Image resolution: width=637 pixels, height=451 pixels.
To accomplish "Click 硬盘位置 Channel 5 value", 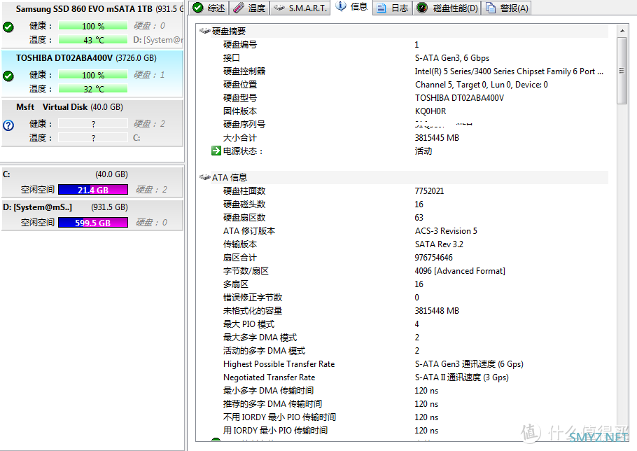I will pyautogui.click(x=482, y=85).
